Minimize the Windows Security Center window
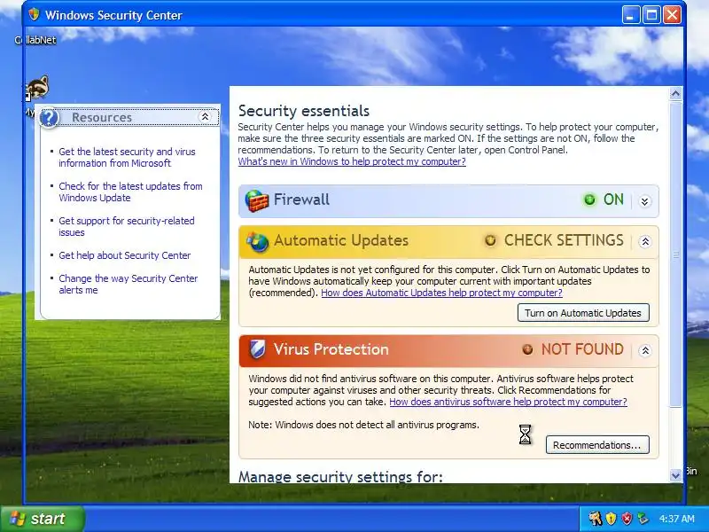 click(631, 15)
